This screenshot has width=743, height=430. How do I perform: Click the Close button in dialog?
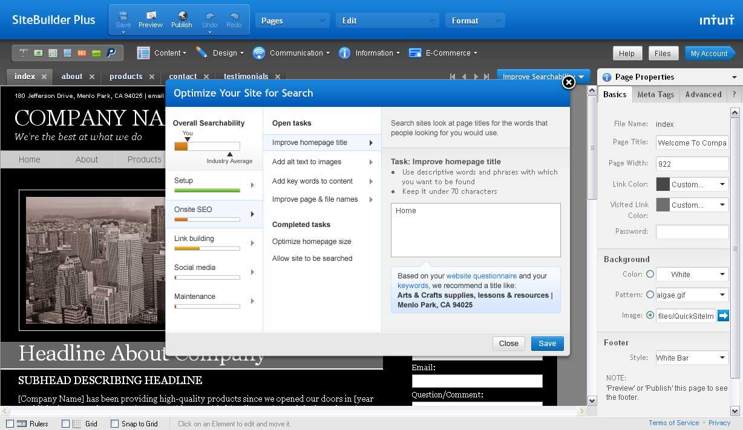click(x=508, y=344)
